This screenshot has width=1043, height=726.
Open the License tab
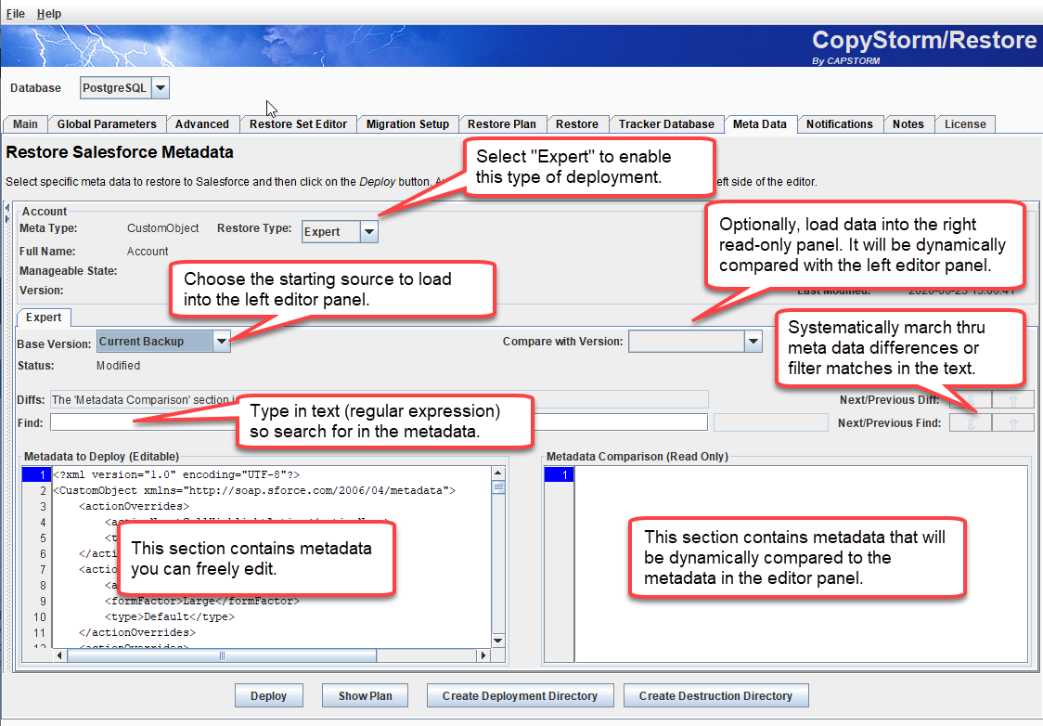(x=965, y=123)
